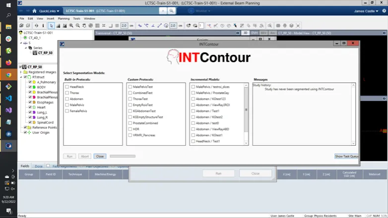Collapse the RTstruct tree node

pyautogui.click(x=21, y=77)
